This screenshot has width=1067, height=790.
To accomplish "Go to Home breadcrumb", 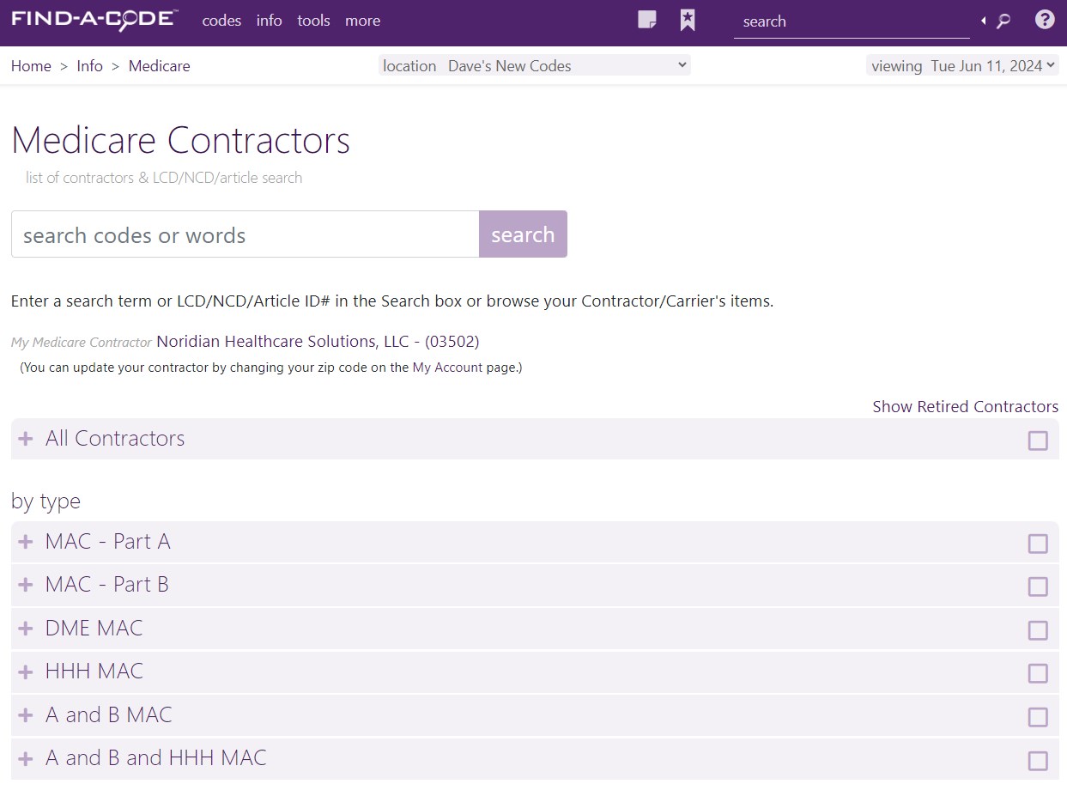I will (x=31, y=66).
